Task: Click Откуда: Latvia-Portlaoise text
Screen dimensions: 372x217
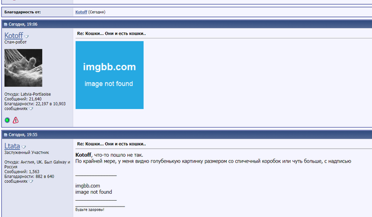Action: (x=27, y=94)
